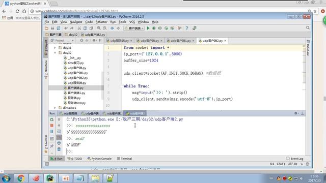Screen dimensions: 326x183
Task: Open the VCS menu
Action: (132, 22)
